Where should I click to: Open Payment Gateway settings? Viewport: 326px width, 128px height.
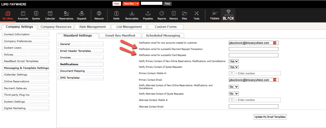tap(25, 88)
